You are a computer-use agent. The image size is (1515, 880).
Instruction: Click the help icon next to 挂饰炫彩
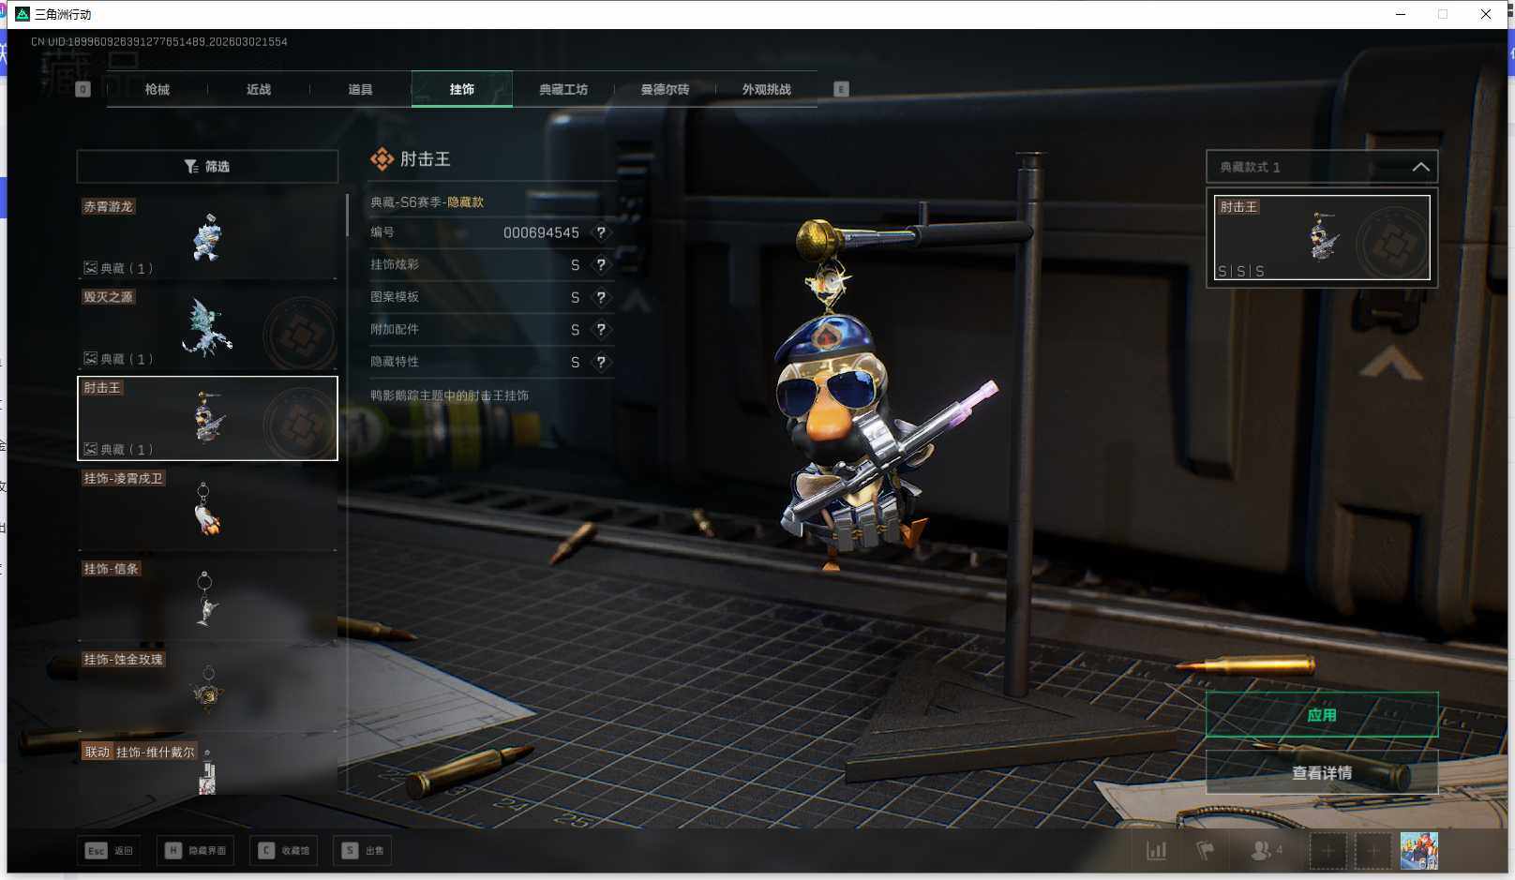pyautogui.click(x=601, y=265)
